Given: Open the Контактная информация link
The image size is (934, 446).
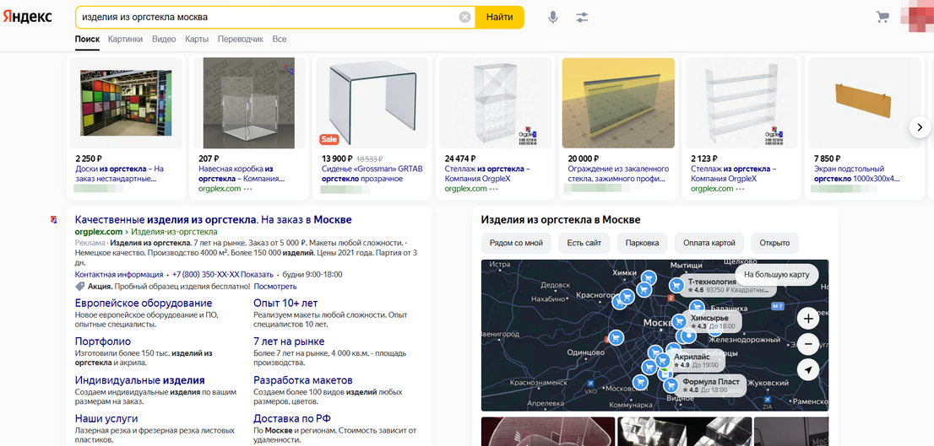Looking at the screenshot, I should 118,275.
